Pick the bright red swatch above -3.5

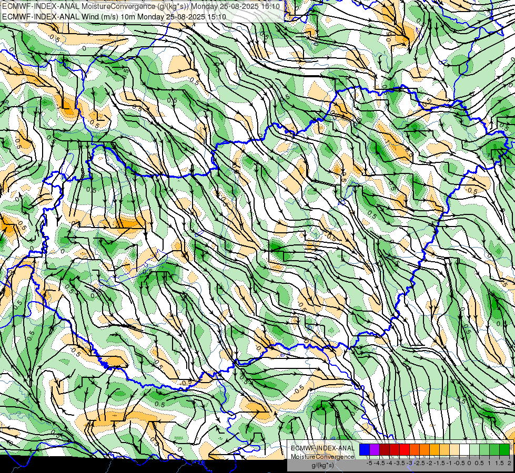click(405, 449)
